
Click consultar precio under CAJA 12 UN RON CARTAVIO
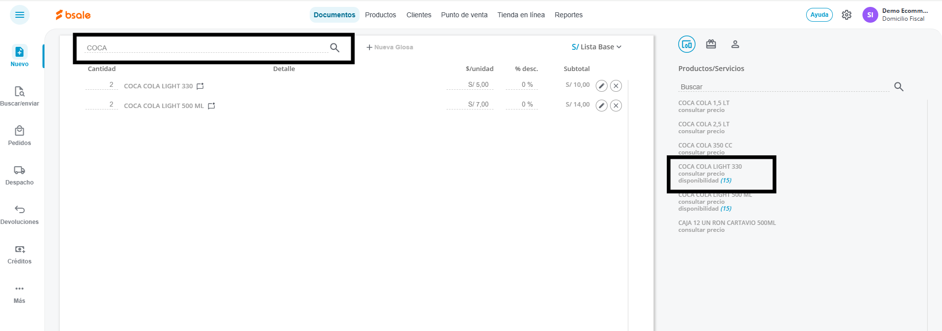click(x=701, y=230)
